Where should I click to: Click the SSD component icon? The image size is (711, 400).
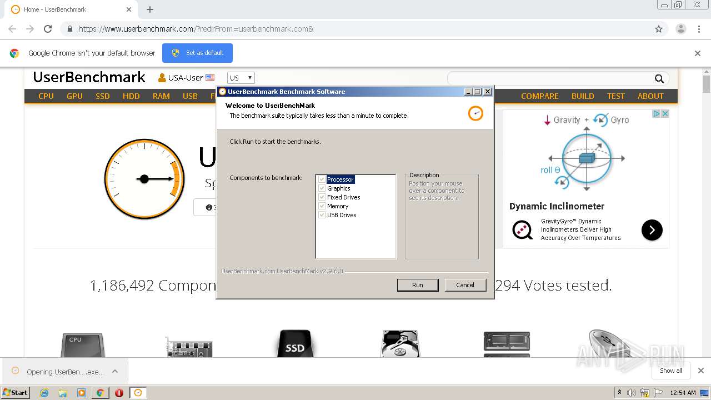(x=294, y=344)
